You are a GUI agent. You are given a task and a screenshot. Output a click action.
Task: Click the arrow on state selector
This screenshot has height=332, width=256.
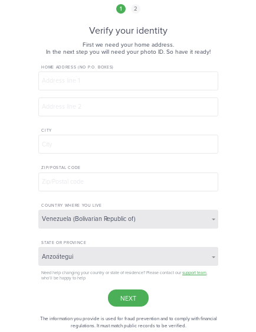[214, 257]
